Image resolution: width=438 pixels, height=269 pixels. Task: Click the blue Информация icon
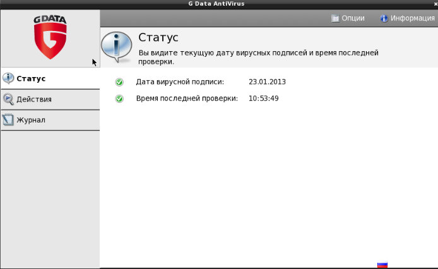click(384, 18)
